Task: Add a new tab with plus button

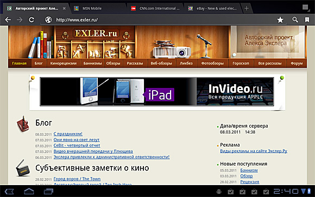Action: [247, 8]
